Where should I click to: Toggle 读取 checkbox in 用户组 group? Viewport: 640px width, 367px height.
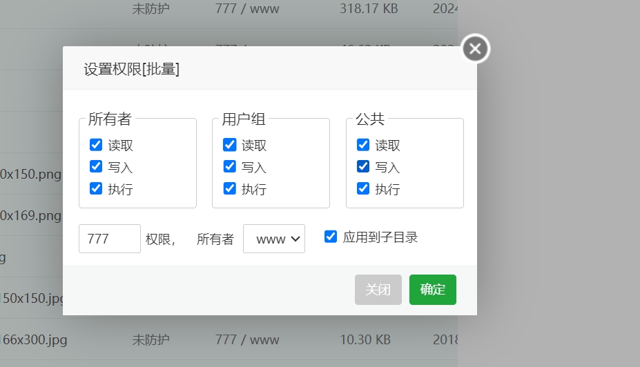229,145
